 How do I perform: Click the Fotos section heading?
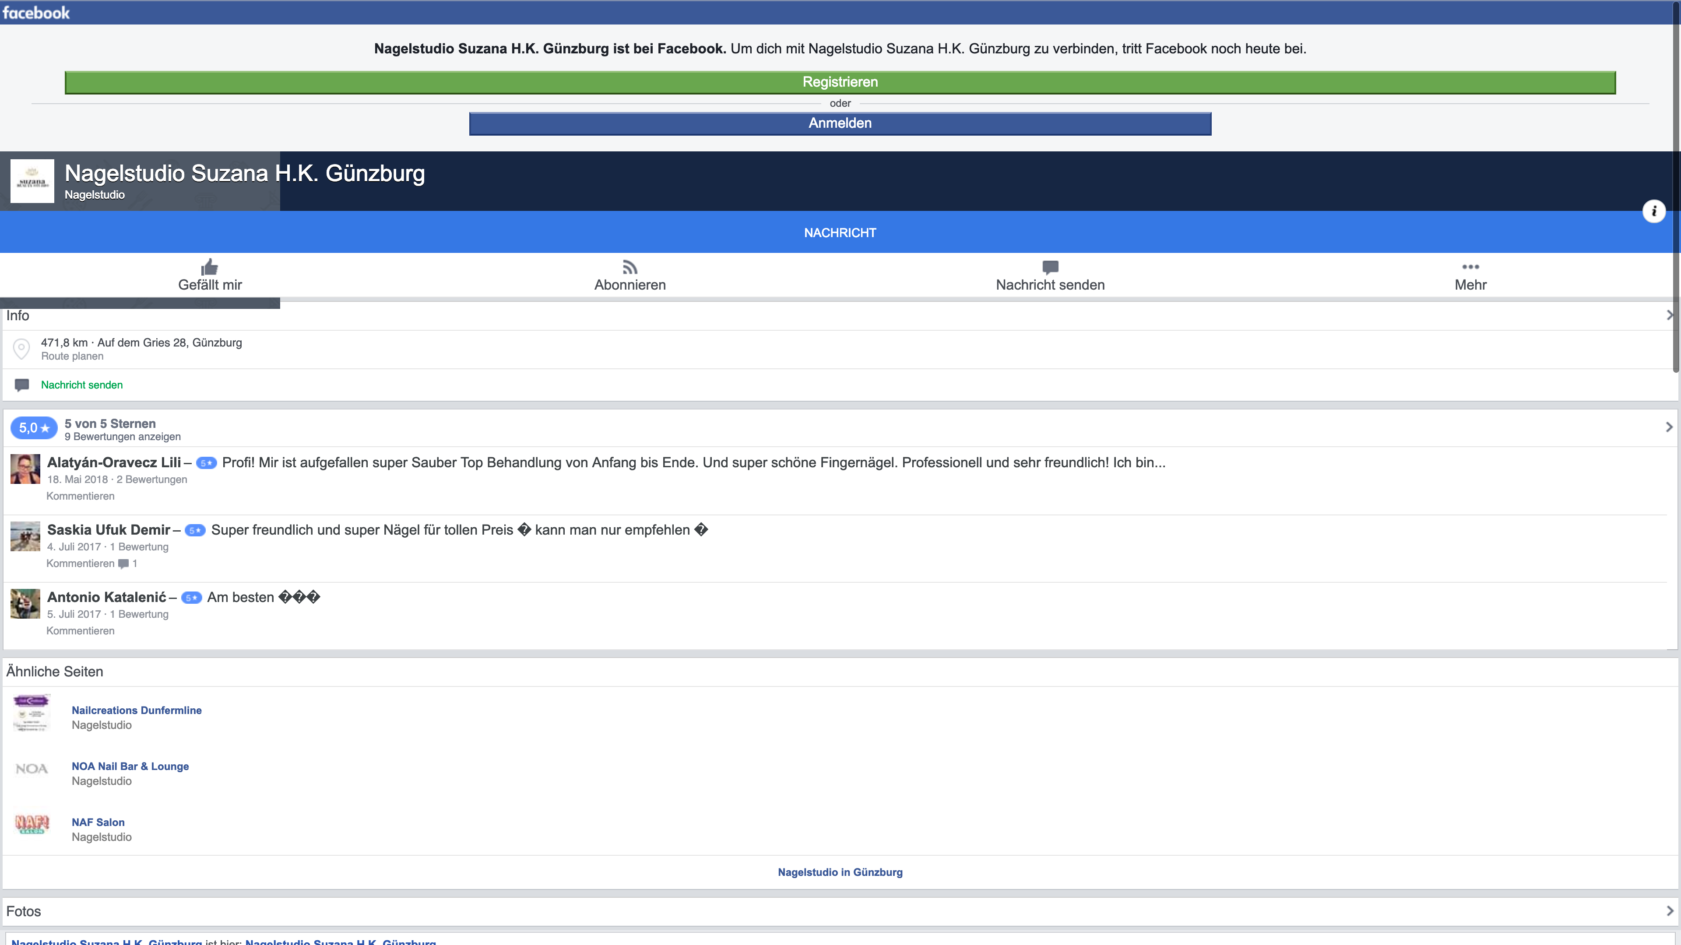[x=24, y=911]
